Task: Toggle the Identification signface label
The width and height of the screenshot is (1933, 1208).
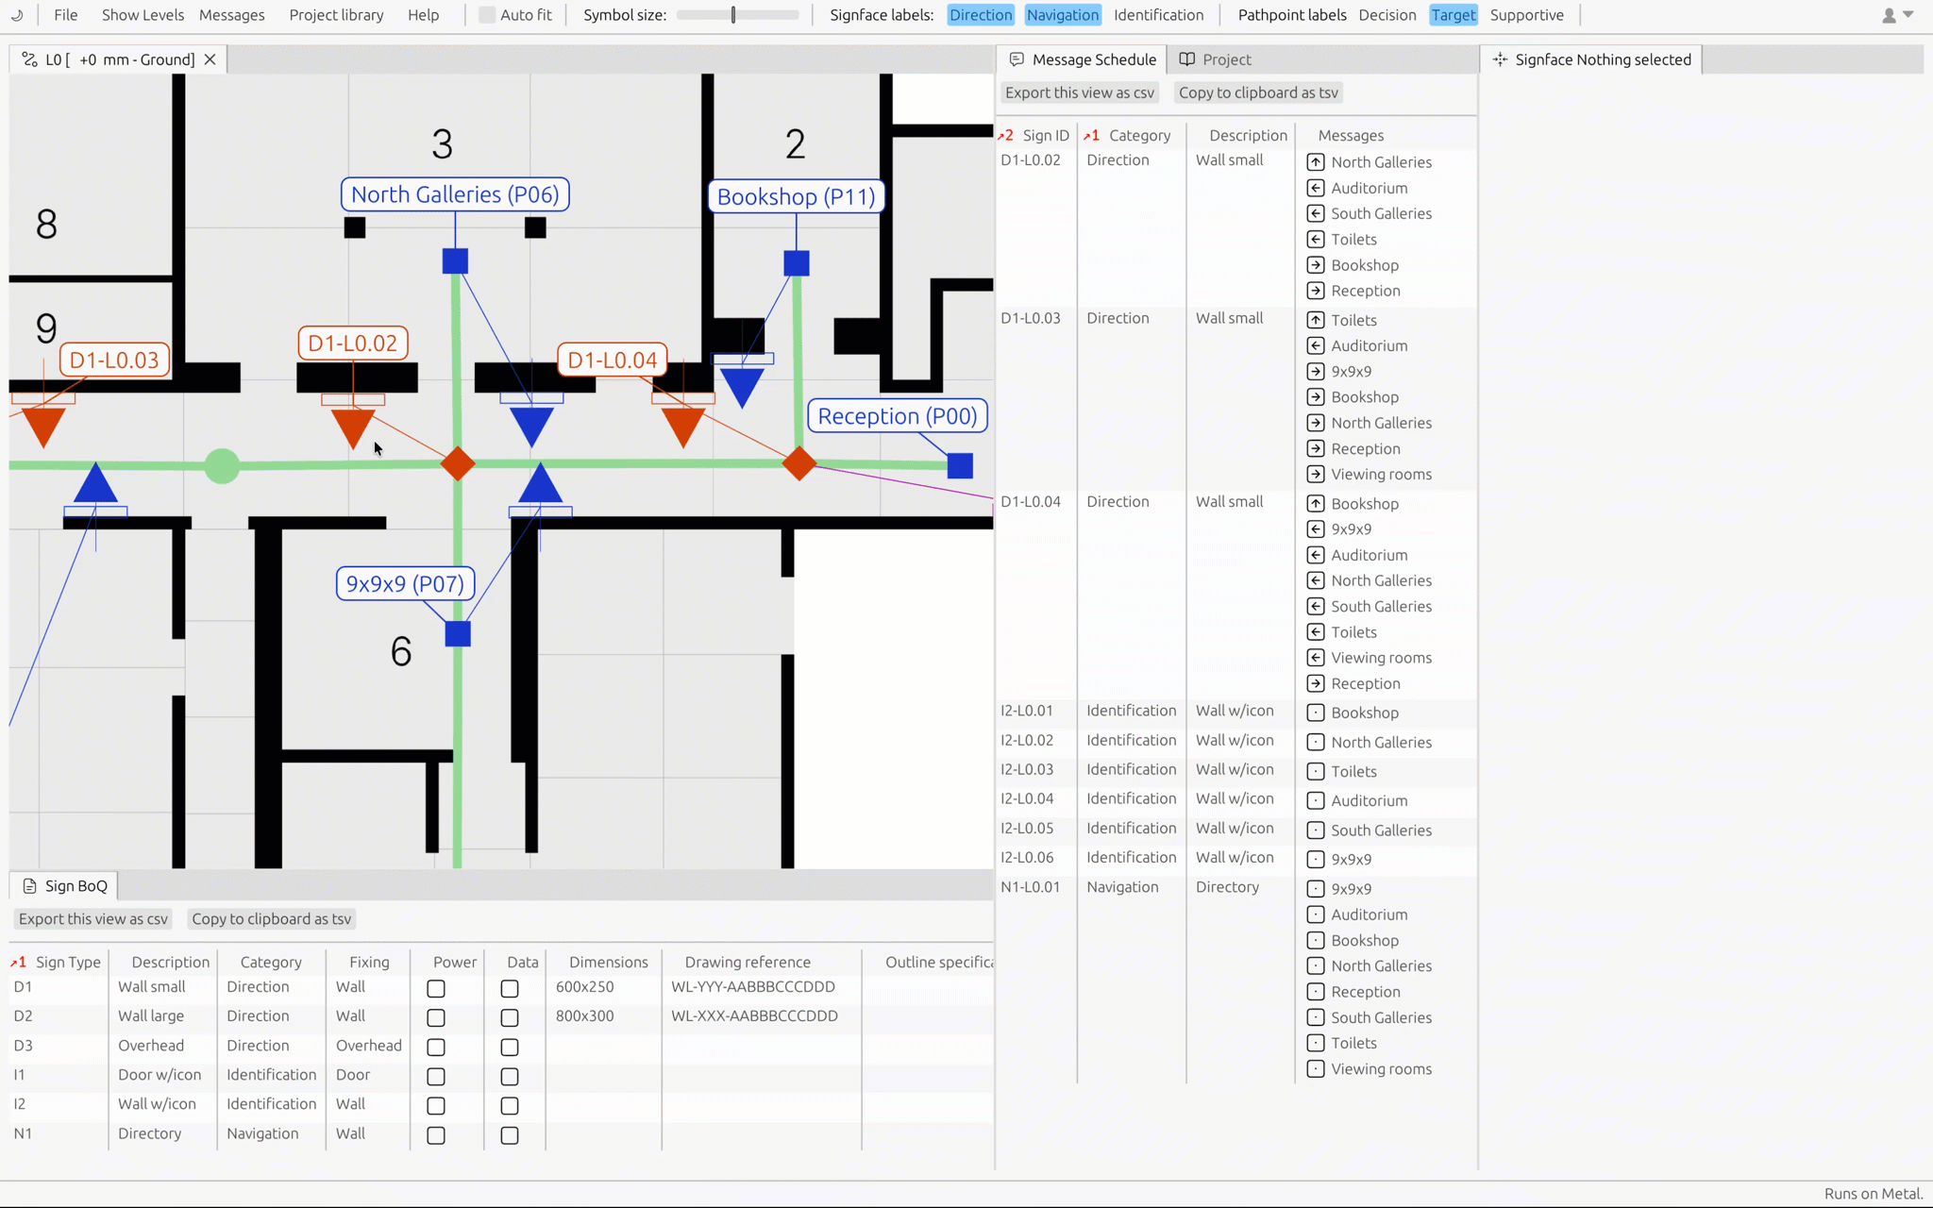Action: pyautogui.click(x=1158, y=15)
